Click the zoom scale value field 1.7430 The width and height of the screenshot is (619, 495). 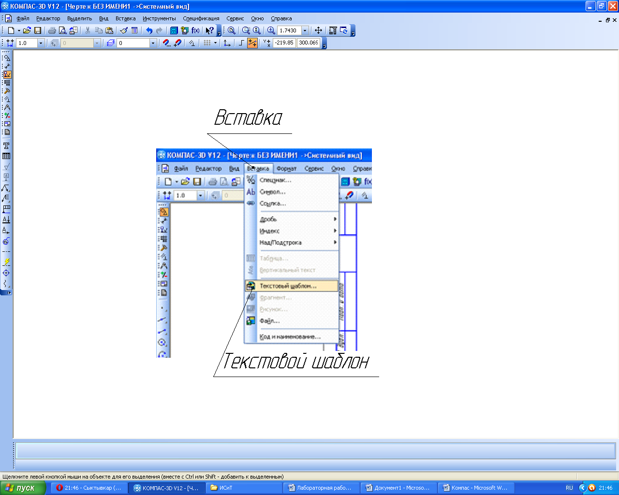pos(289,30)
